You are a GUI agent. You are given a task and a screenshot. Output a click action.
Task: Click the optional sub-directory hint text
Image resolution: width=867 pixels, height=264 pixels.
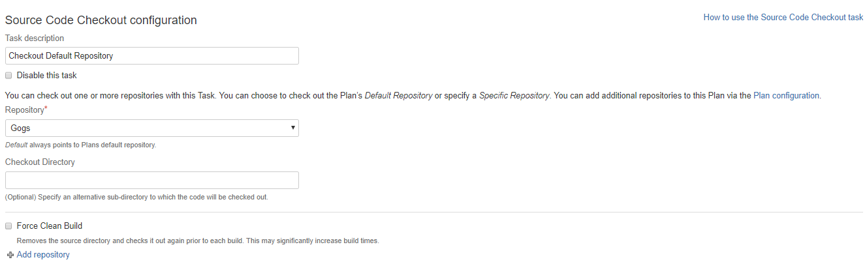[136, 197]
